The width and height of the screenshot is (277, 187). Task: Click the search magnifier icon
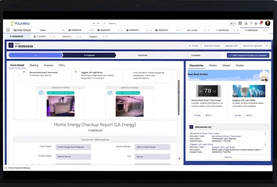coord(105,23)
